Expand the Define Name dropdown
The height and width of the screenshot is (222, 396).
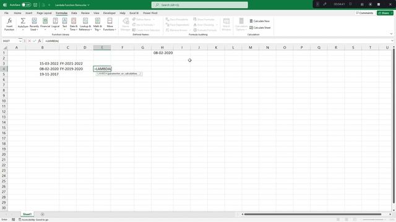click(x=154, y=19)
